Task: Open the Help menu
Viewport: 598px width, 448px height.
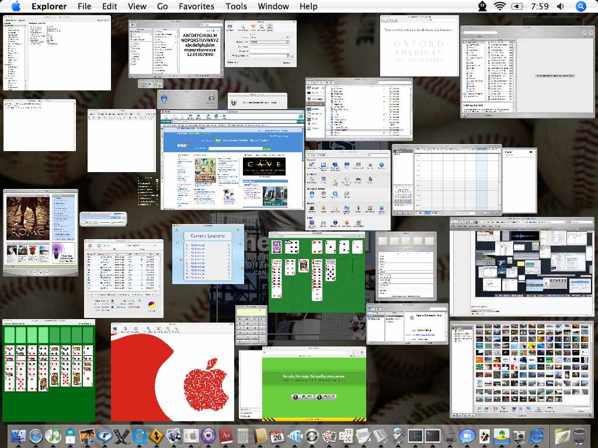Action: (x=308, y=6)
